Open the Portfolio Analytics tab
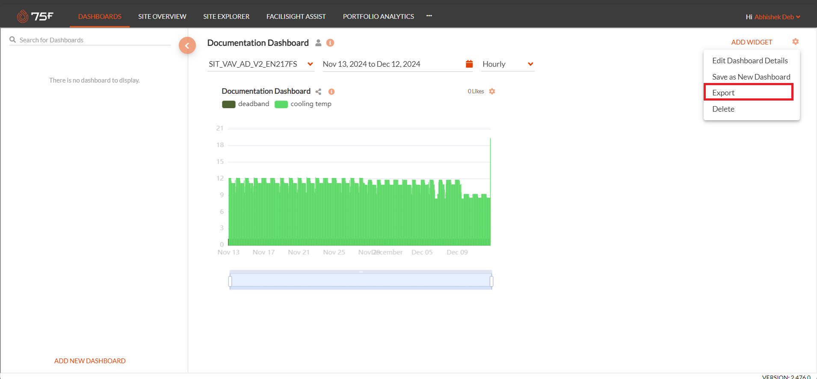The image size is (817, 379). click(x=379, y=16)
